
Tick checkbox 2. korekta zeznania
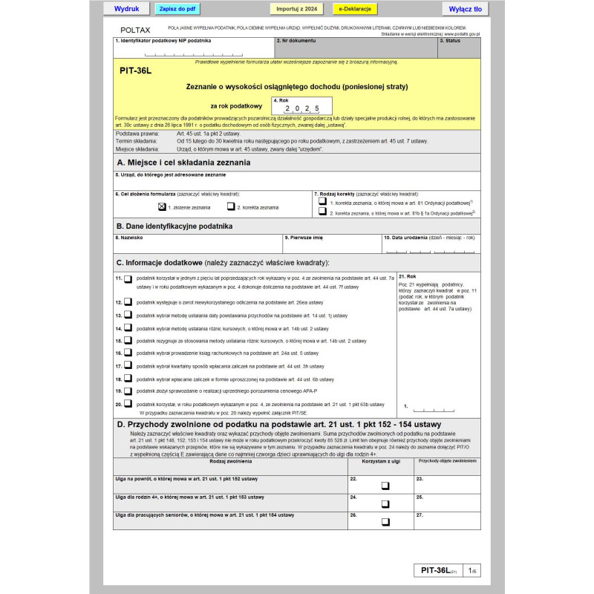tap(231, 207)
